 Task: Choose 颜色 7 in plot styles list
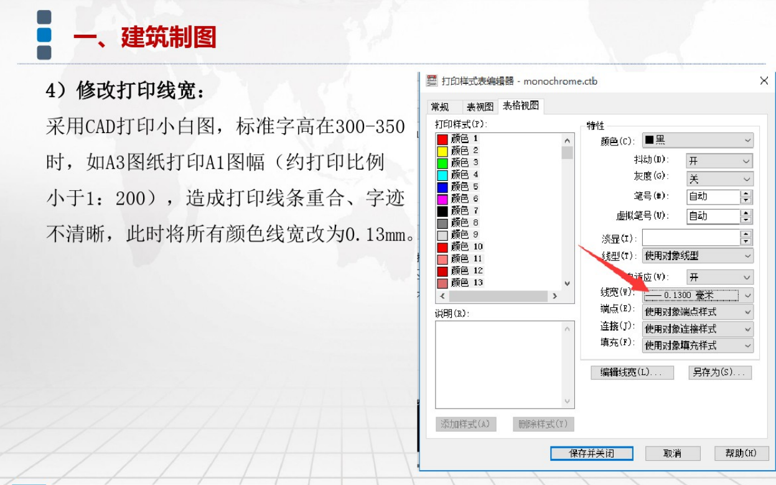click(x=459, y=211)
